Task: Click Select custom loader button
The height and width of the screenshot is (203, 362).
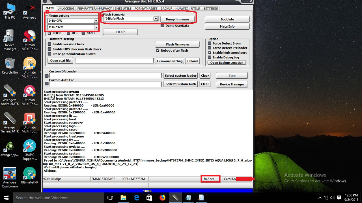Action: click(x=180, y=76)
